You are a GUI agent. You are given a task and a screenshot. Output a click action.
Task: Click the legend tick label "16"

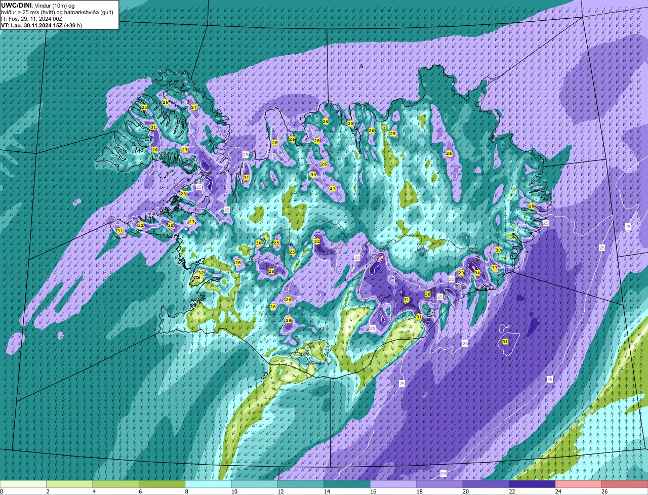[373, 491]
